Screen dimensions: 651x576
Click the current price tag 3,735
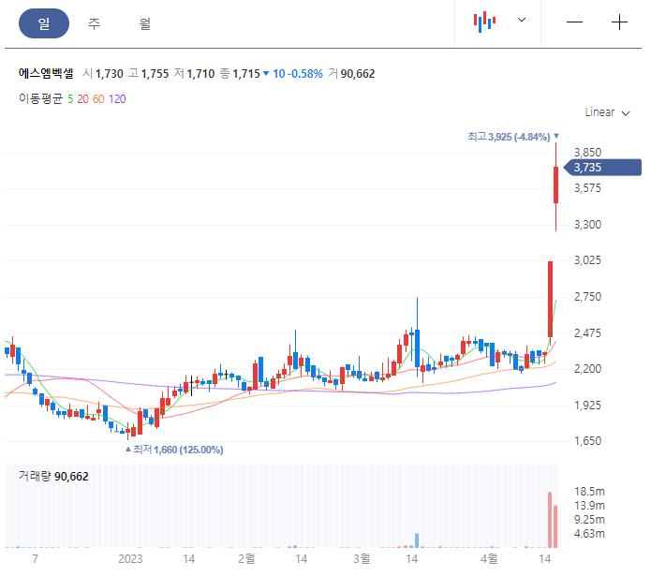602,168
